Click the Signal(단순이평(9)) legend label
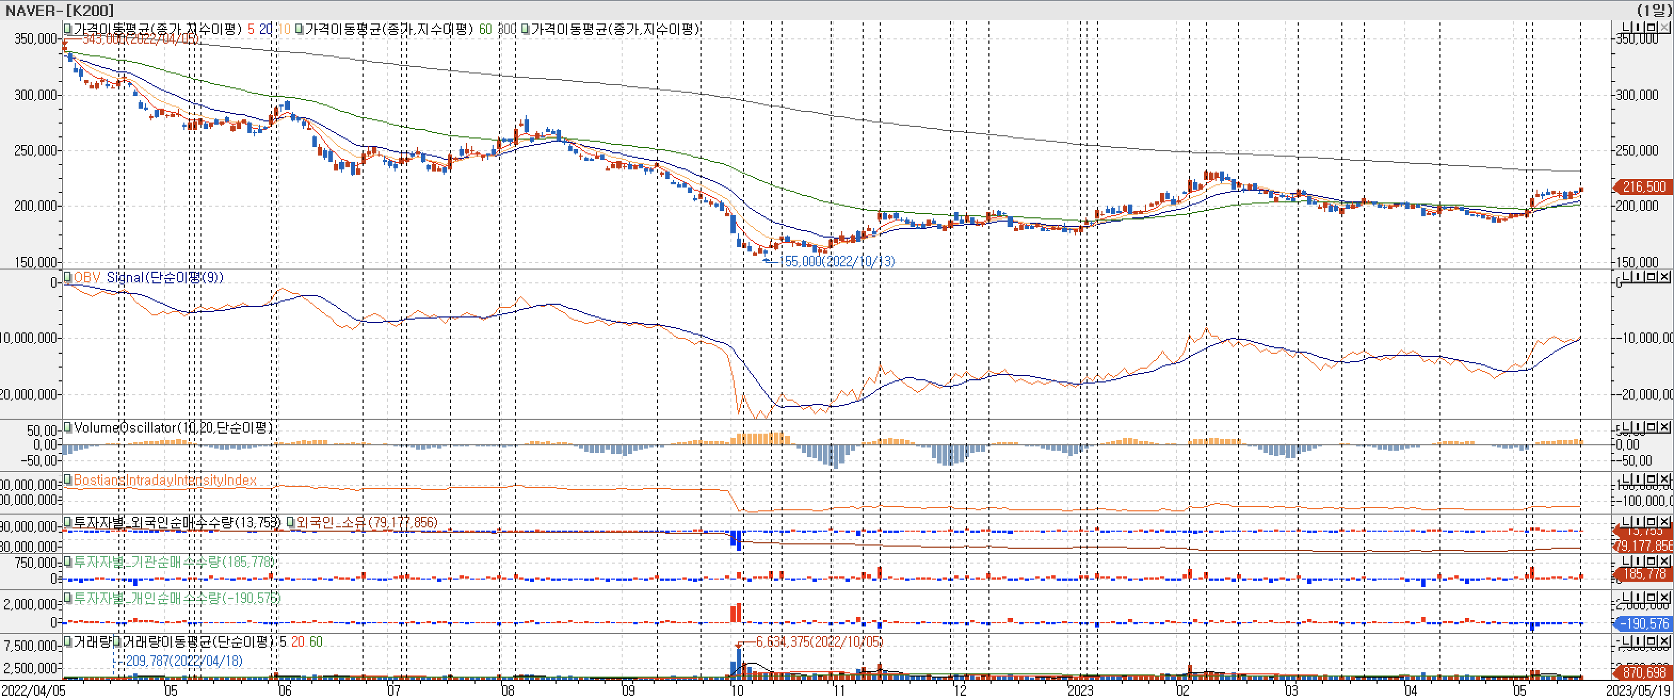Screen dimensions: 1674x700 (x=164, y=277)
